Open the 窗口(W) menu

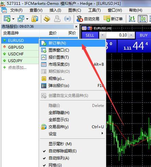[x=115, y=10]
